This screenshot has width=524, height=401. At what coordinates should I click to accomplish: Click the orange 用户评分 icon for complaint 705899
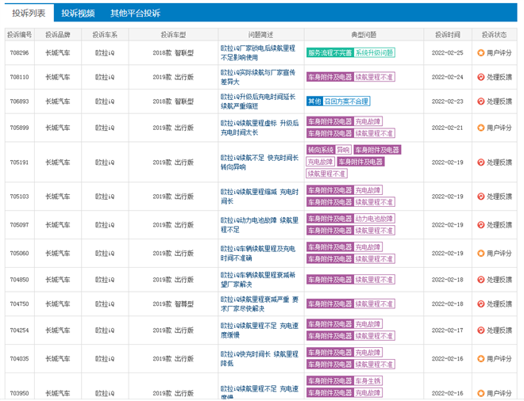[481, 128]
